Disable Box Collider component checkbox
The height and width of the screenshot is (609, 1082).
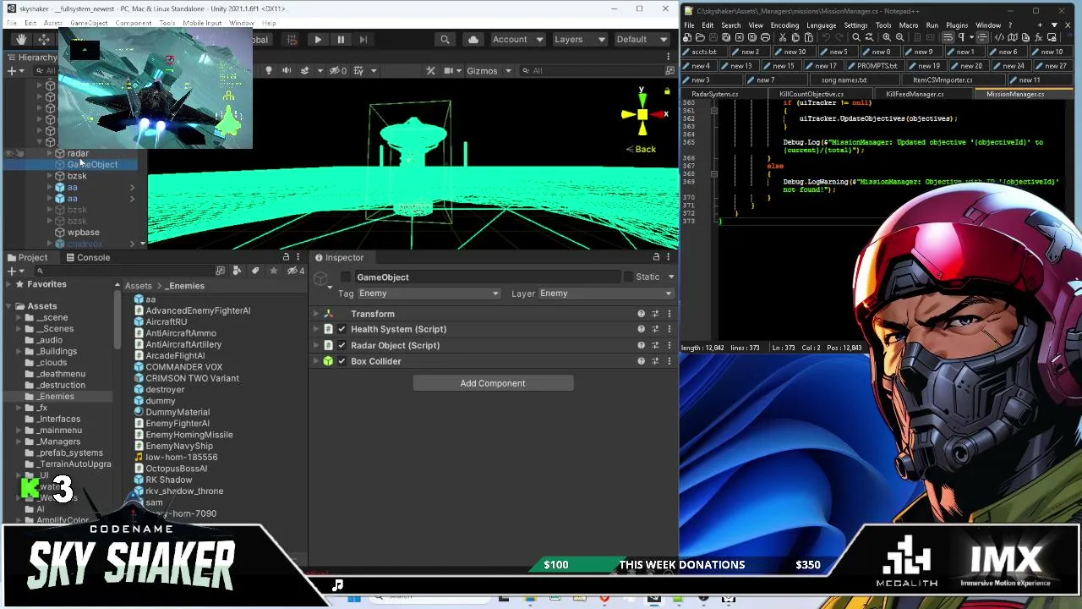click(x=342, y=361)
